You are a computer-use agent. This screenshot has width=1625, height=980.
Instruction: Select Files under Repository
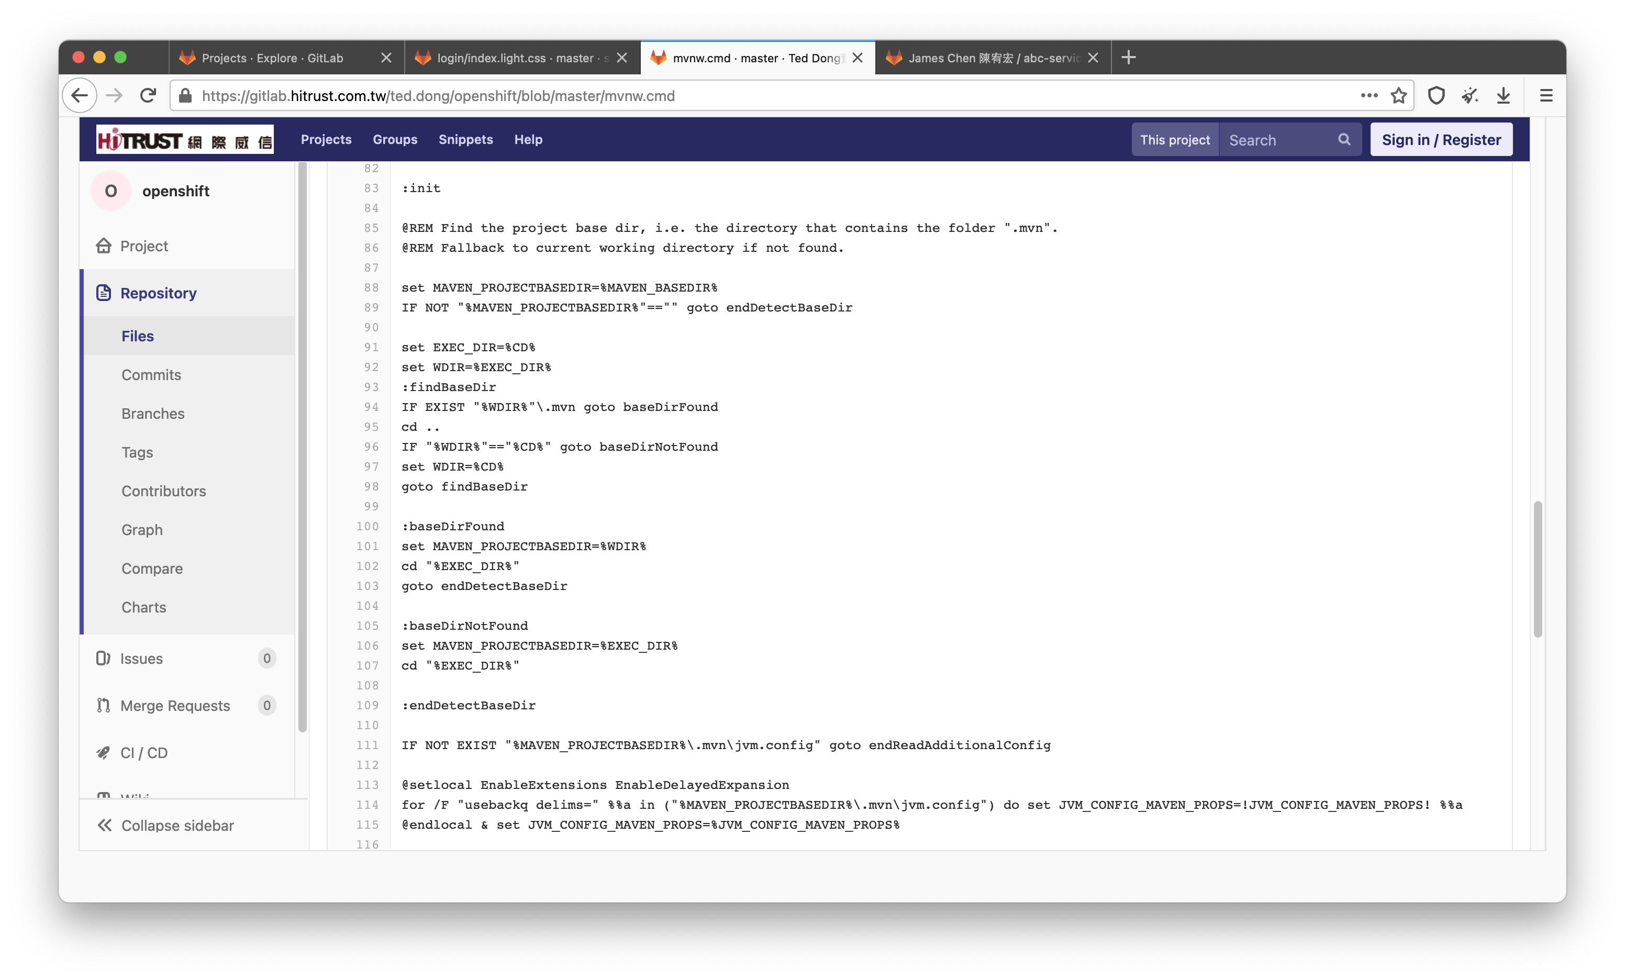click(x=137, y=336)
